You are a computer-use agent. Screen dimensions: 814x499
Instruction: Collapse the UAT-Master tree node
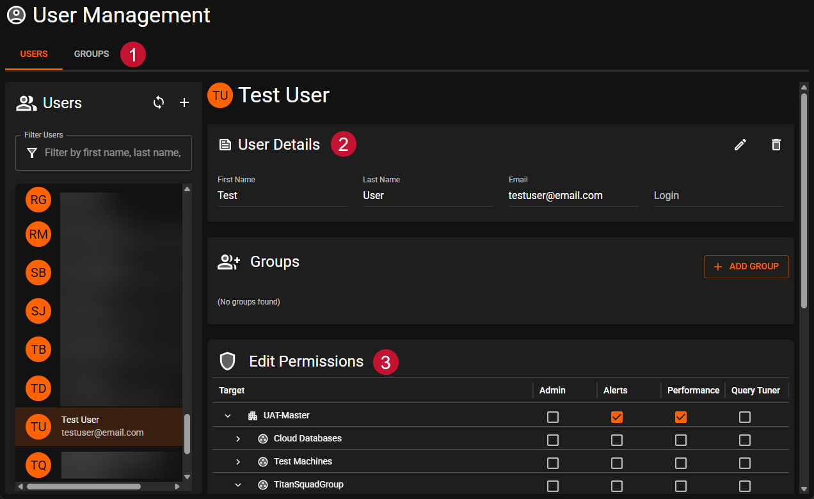tap(228, 416)
